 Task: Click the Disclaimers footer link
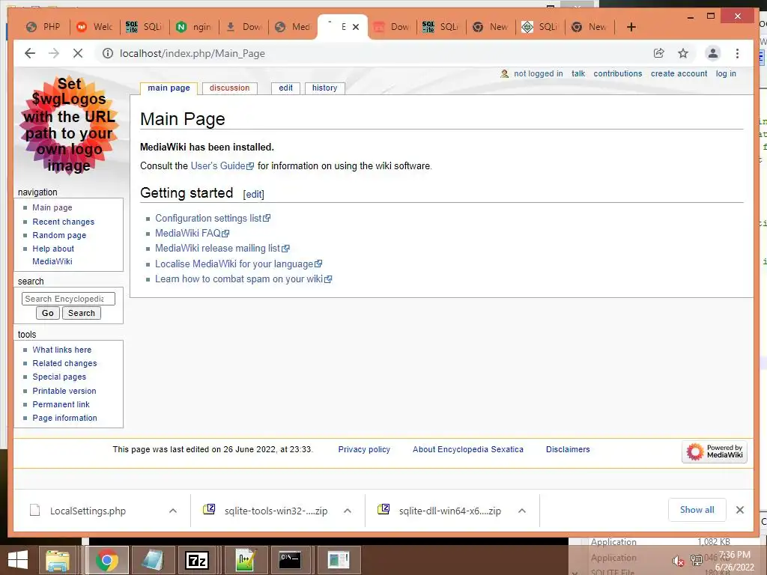click(568, 449)
